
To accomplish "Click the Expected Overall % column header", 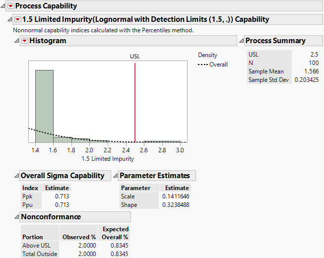I will [115, 233].
